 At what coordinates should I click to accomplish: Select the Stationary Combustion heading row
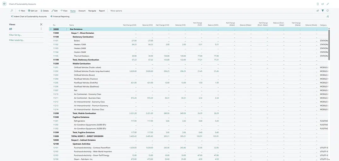coord(83,37)
